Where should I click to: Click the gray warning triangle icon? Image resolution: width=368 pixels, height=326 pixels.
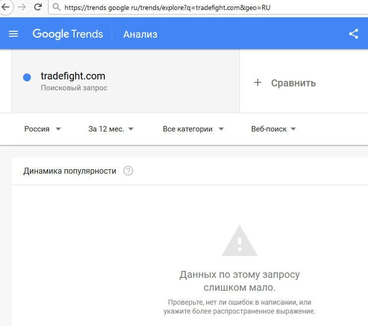[239, 241]
